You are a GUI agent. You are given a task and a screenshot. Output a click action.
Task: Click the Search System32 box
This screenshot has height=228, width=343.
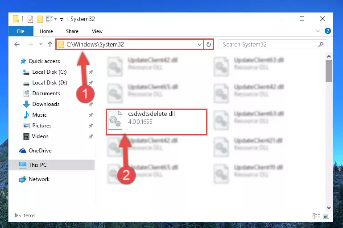click(x=273, y=45)
